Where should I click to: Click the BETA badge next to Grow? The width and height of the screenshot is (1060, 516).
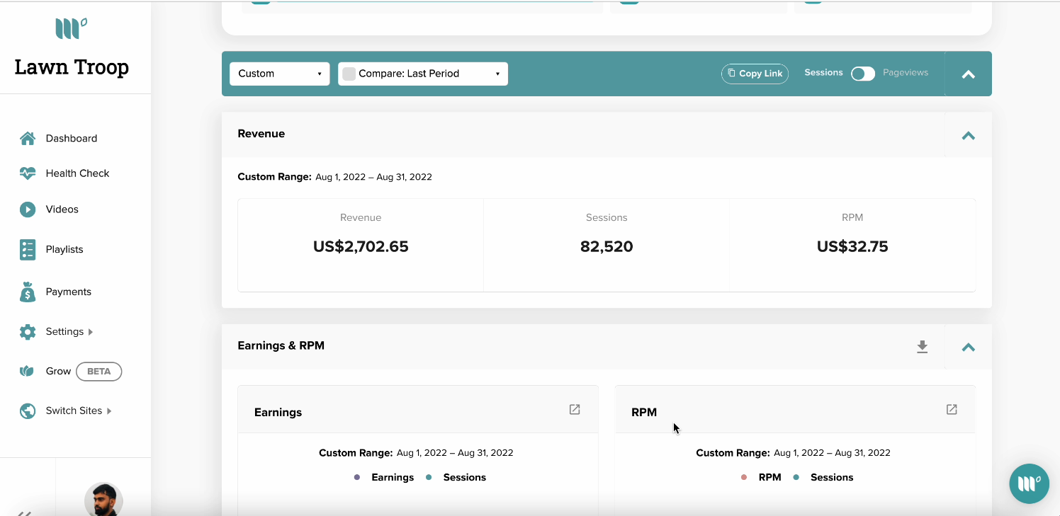pos(98,372)
